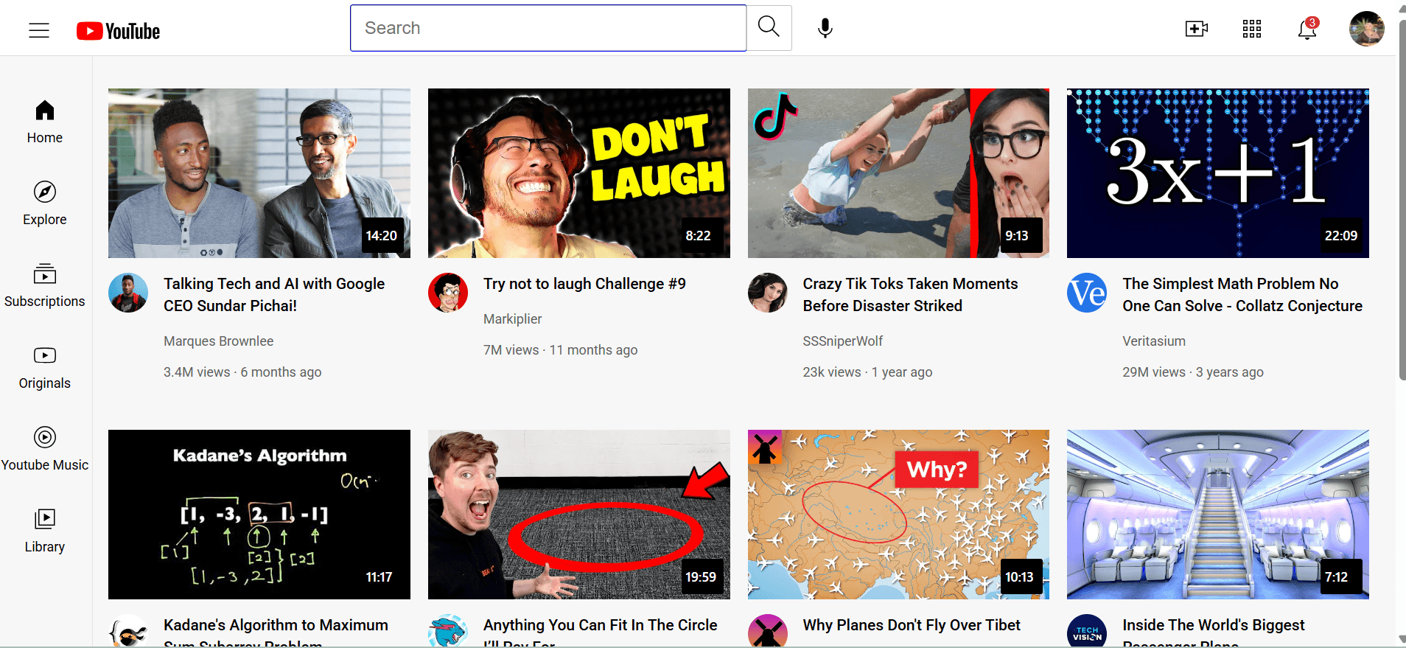The width and height of the screenshot is (1406, 648).
Task: Click 29M views · 3 years ago text
Action: tap(1193, 372)
